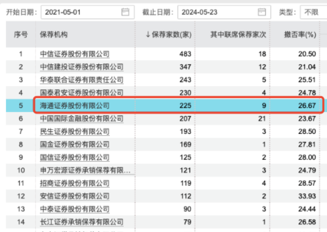This screenshot has width=327, height=232.
Task: Click the end date field 2024-05-23
Action: point(224,12)
